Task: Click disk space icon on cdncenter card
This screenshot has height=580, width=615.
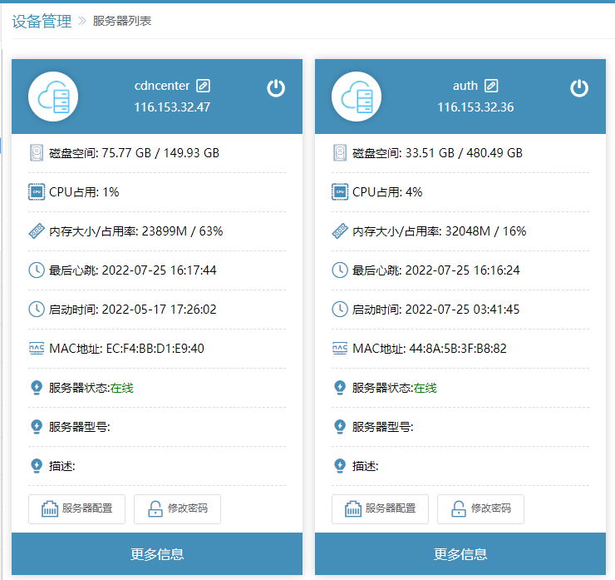Action: [36, 153]
